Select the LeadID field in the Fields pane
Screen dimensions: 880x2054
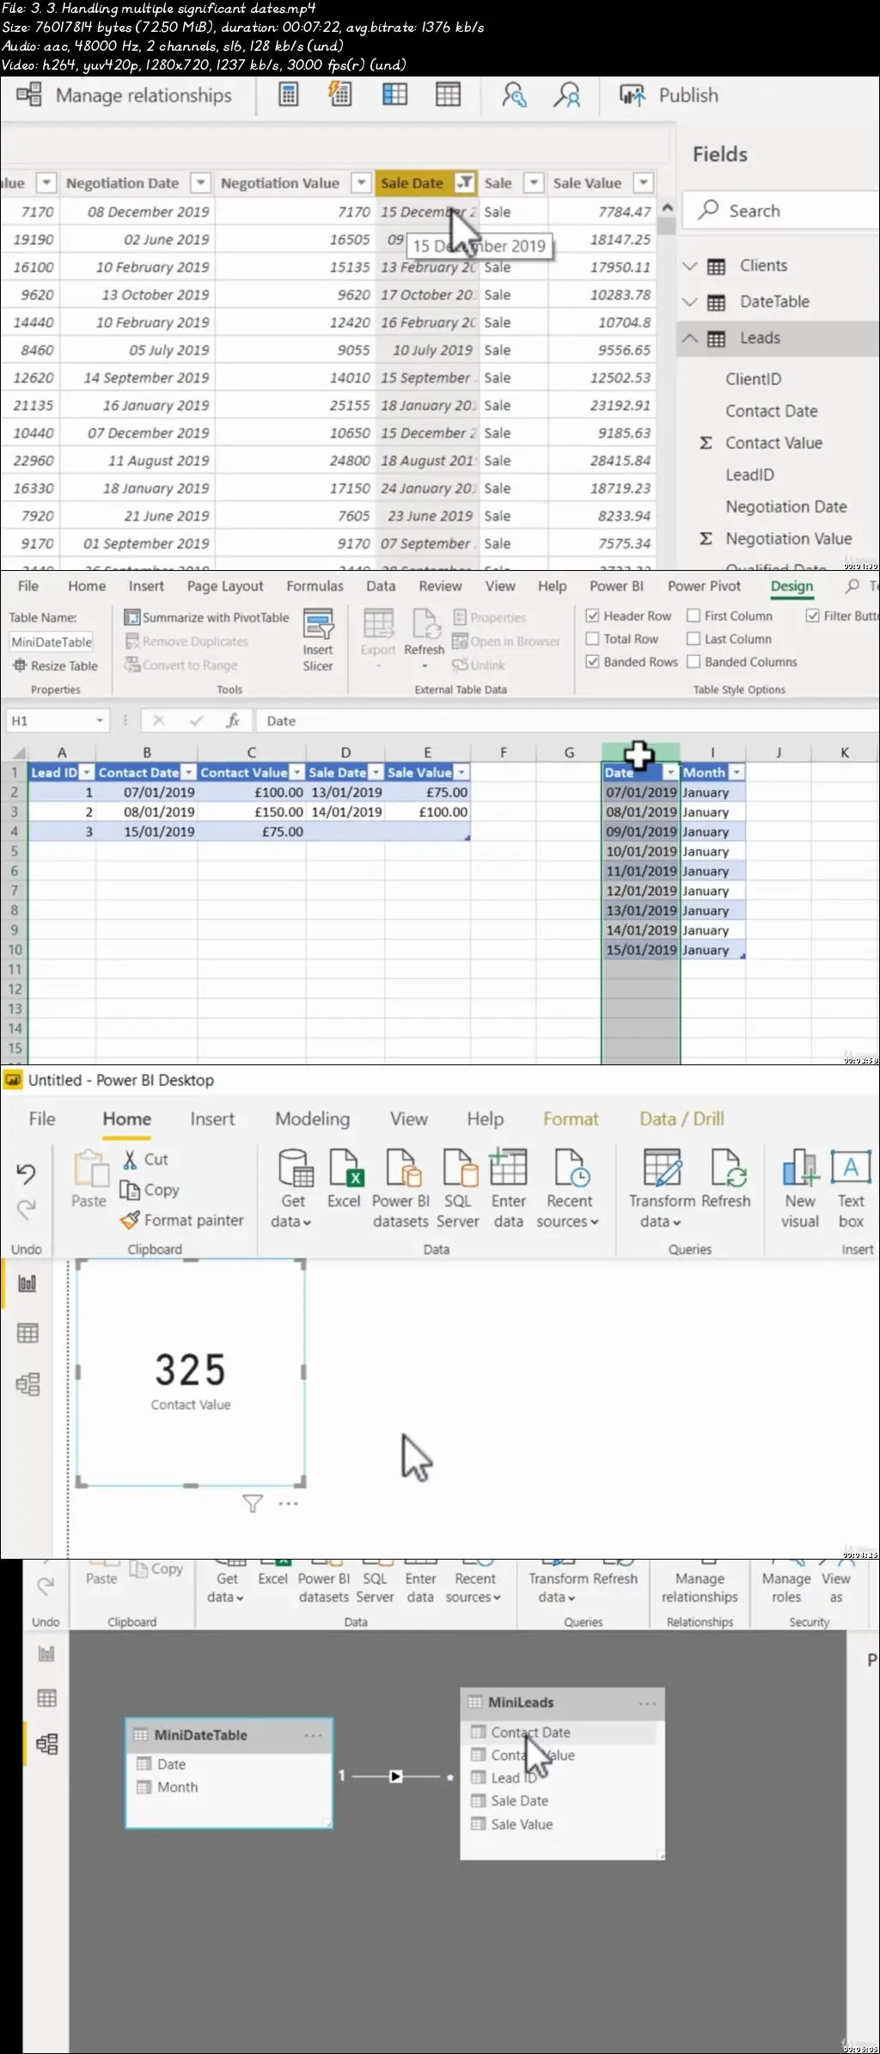pos(749,475)
